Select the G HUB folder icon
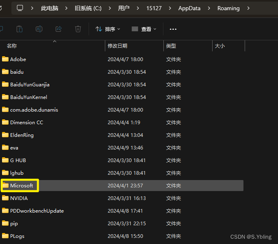 click(5, 160)
